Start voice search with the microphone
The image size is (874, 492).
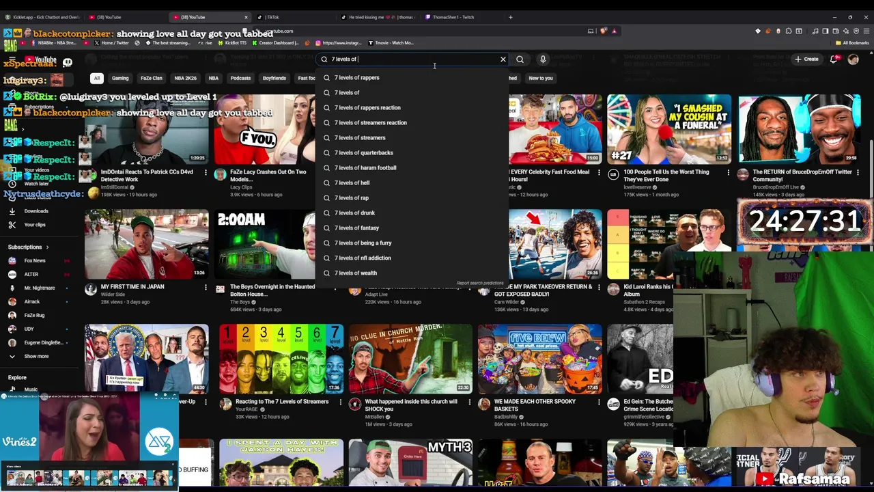tap(543, 59)
